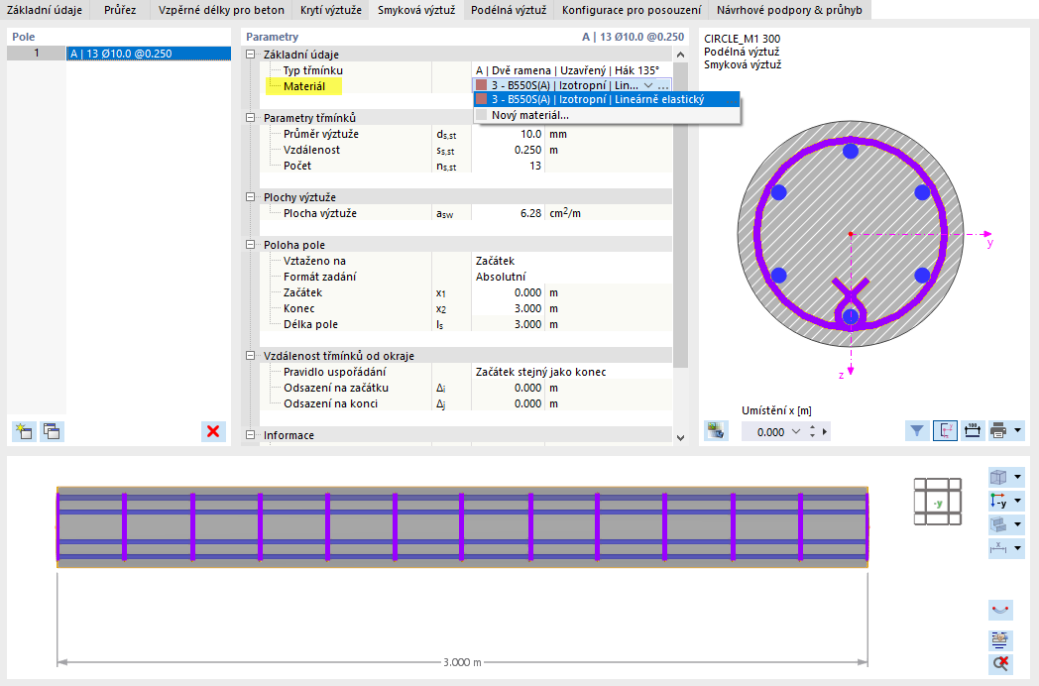Click Plocha výztuže value 6.28
This screenshot has height=686, width=1039.
(x=508, y=213)
